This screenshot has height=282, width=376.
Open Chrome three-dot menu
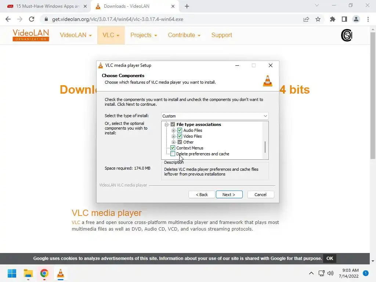point(368,19)
